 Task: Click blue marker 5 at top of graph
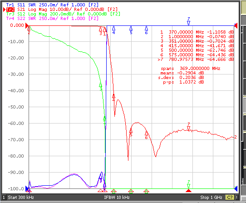point(131,30)
